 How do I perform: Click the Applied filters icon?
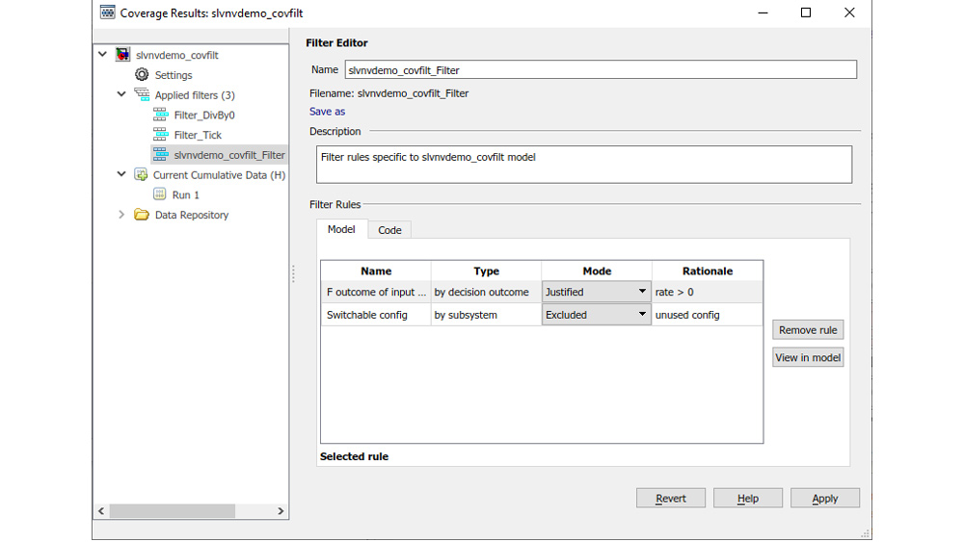142,95
